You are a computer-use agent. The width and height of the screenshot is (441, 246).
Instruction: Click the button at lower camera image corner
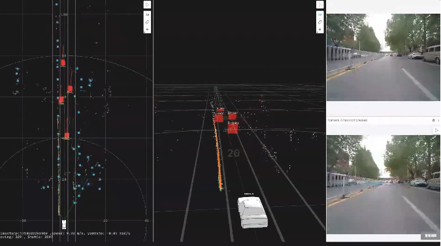click(431, 236)
